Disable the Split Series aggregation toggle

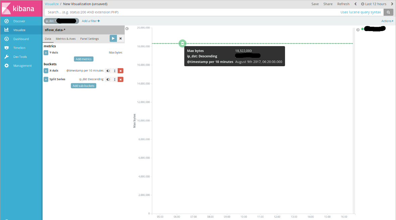point(108,80)
